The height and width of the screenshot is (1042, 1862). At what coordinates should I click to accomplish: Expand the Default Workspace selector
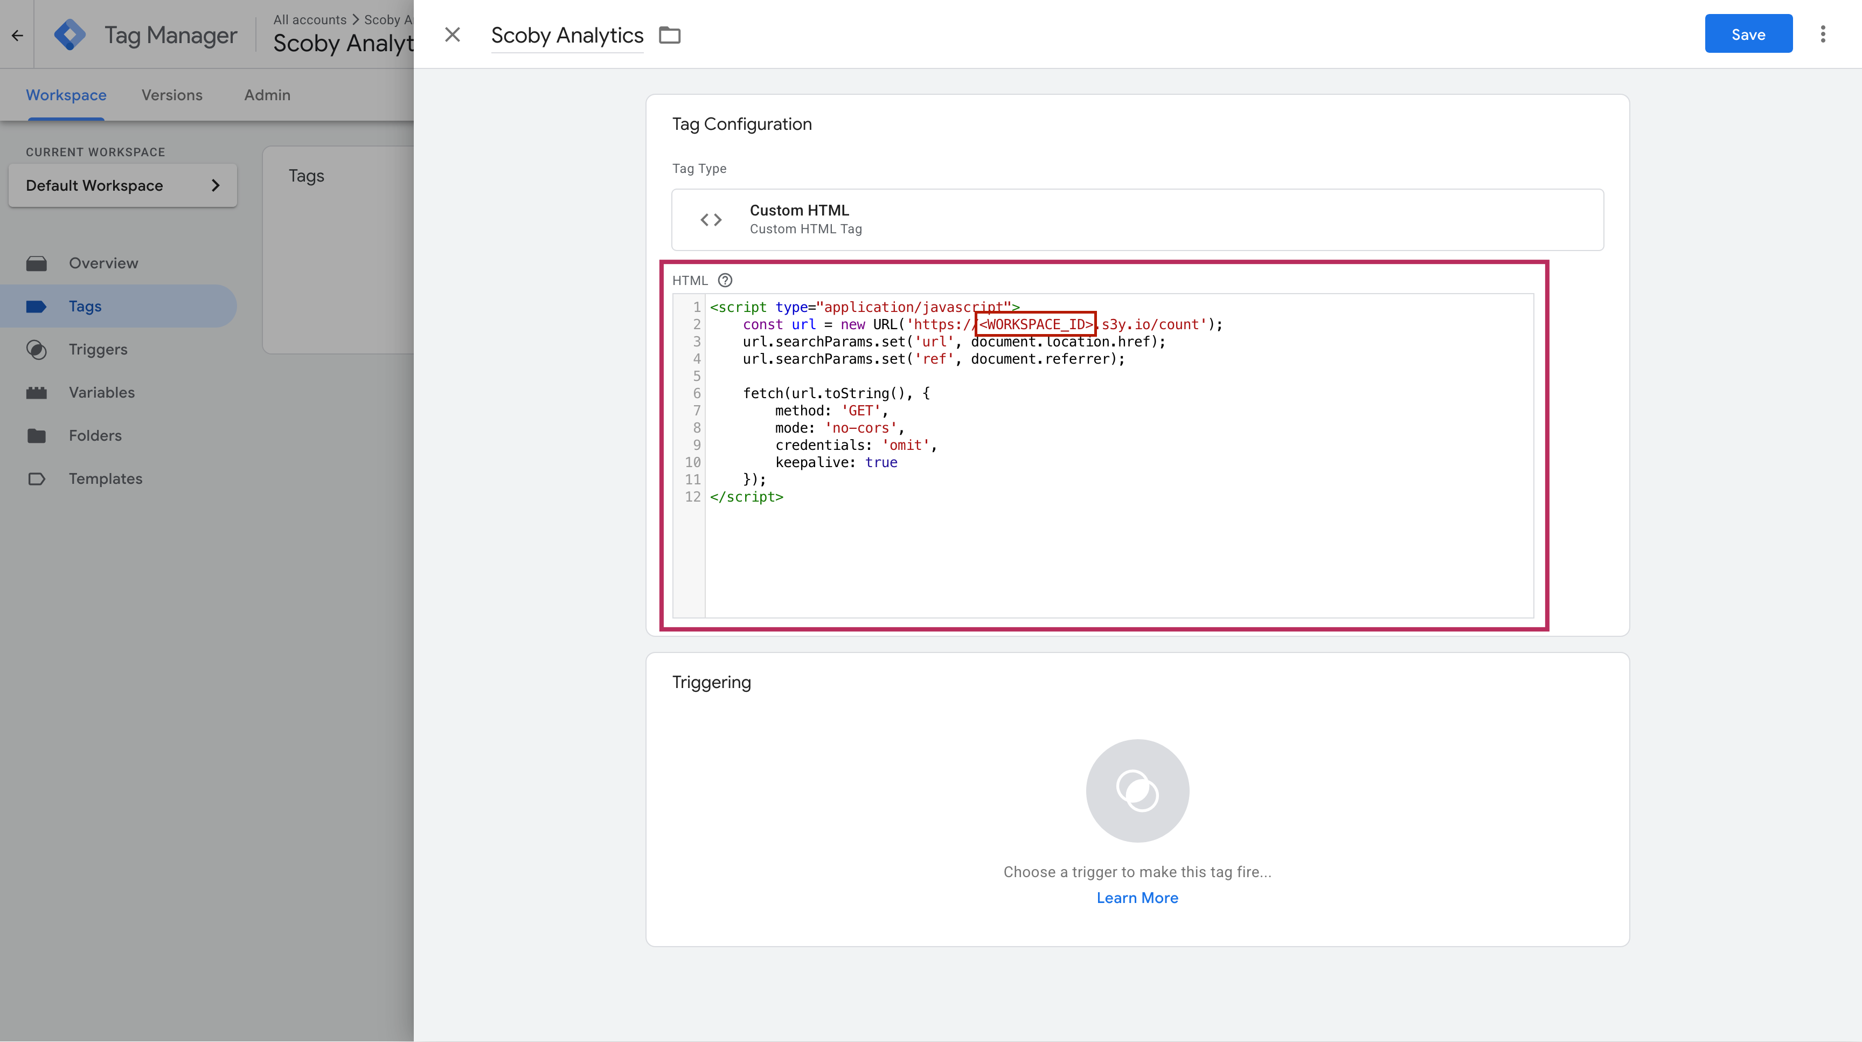coord(122,186)
